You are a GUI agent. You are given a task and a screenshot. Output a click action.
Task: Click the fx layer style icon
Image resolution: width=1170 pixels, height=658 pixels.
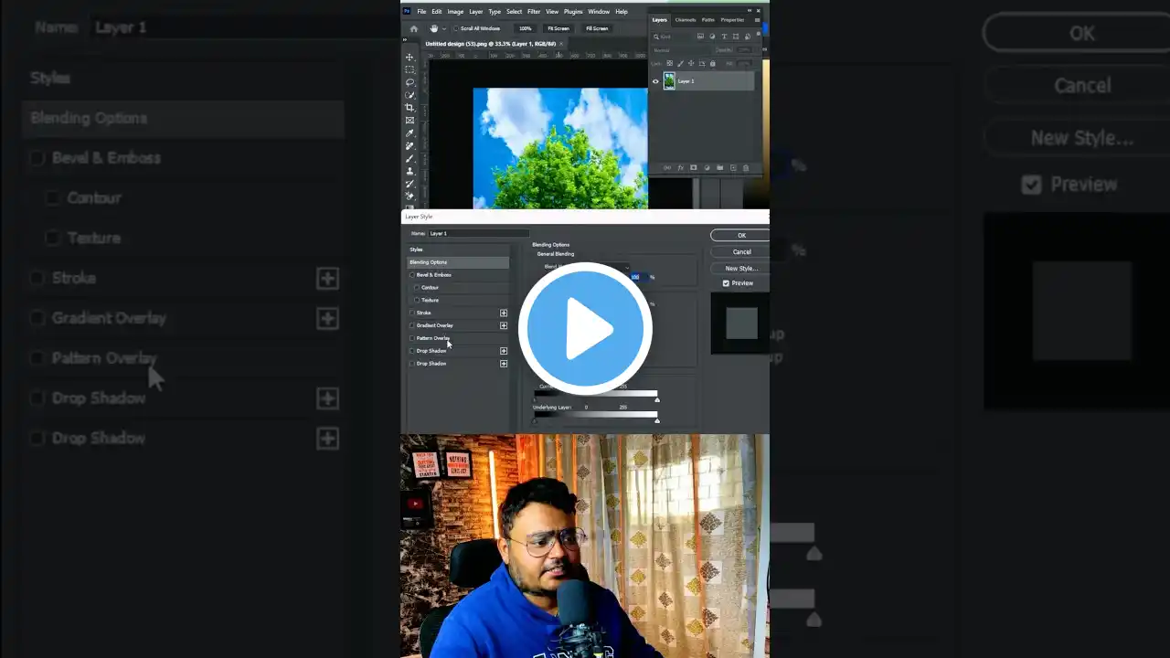point(680,168)
